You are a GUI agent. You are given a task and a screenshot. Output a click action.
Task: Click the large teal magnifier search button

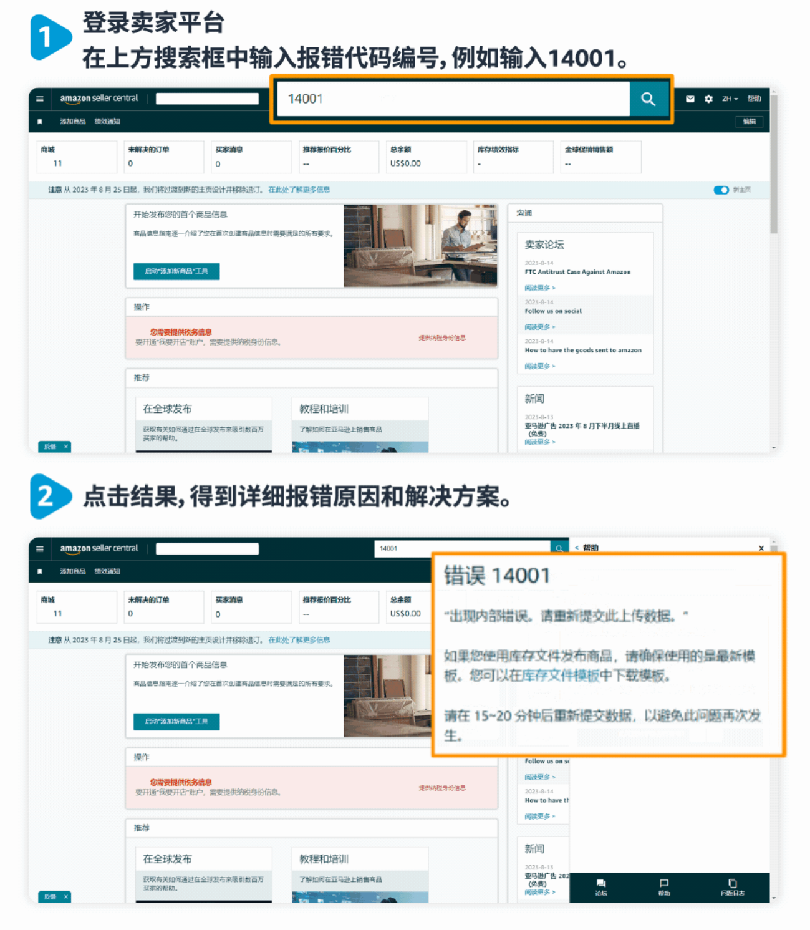648,99
